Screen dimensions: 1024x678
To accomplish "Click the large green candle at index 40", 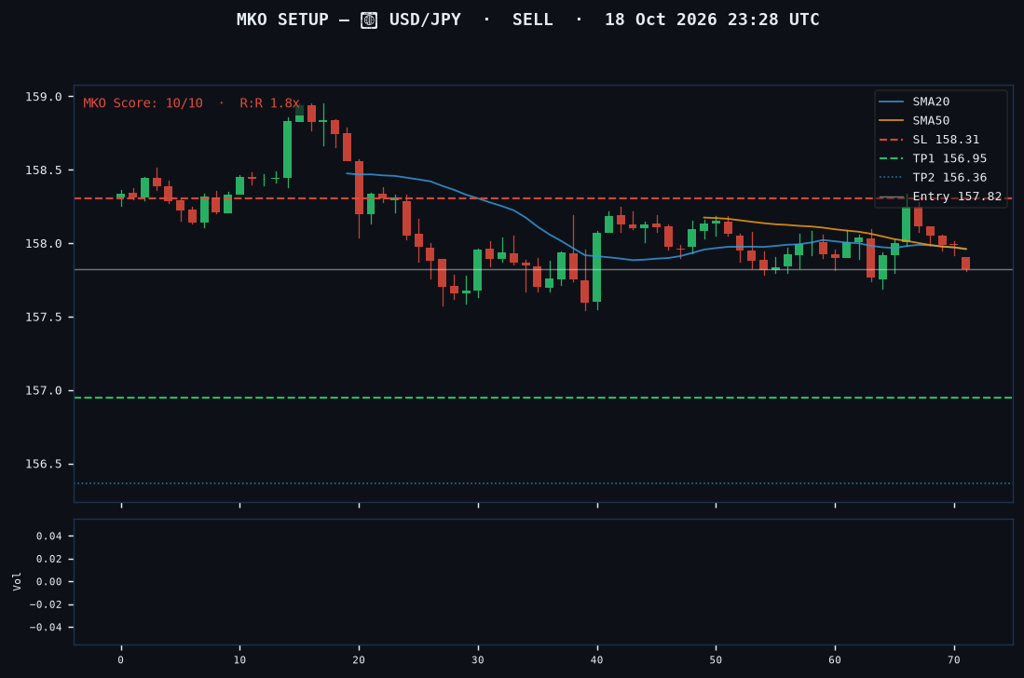I will click(597, 267).
